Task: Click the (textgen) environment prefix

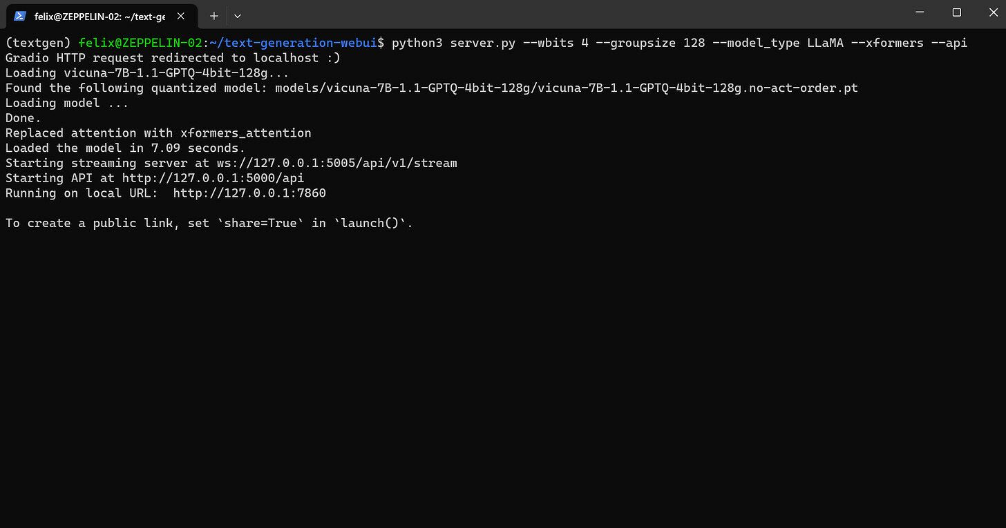Action: pyautogui.click(x=38, y=43)
